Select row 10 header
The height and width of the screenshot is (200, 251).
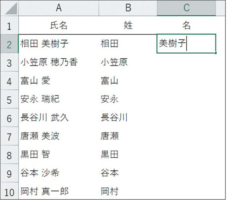10,191
